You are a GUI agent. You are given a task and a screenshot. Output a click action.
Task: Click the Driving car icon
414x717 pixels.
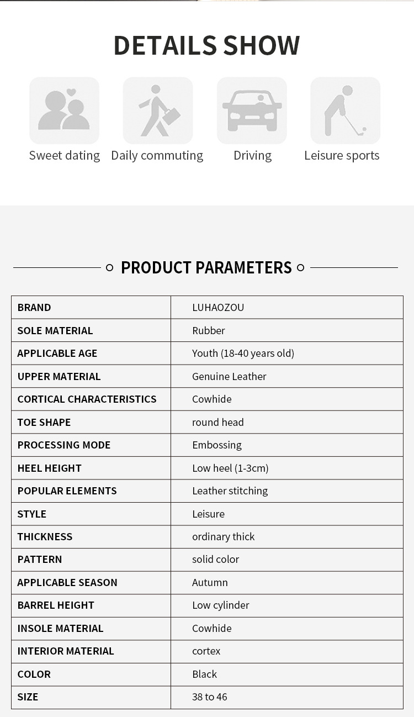(252, 110)
